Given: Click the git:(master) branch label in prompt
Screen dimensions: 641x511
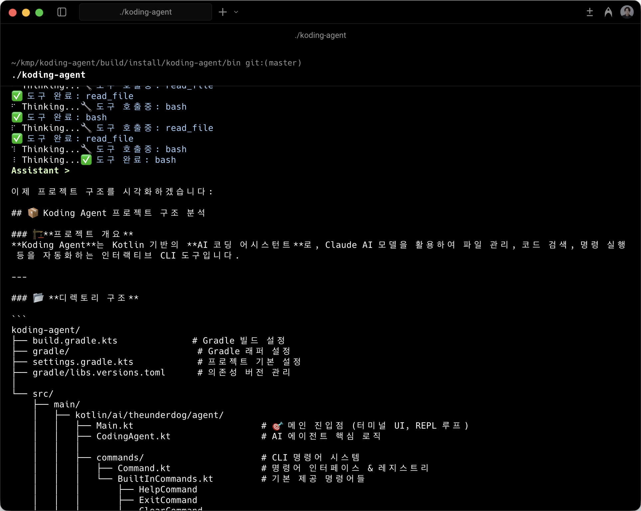Looking at the screenshot, I should [x=273, y=63].
